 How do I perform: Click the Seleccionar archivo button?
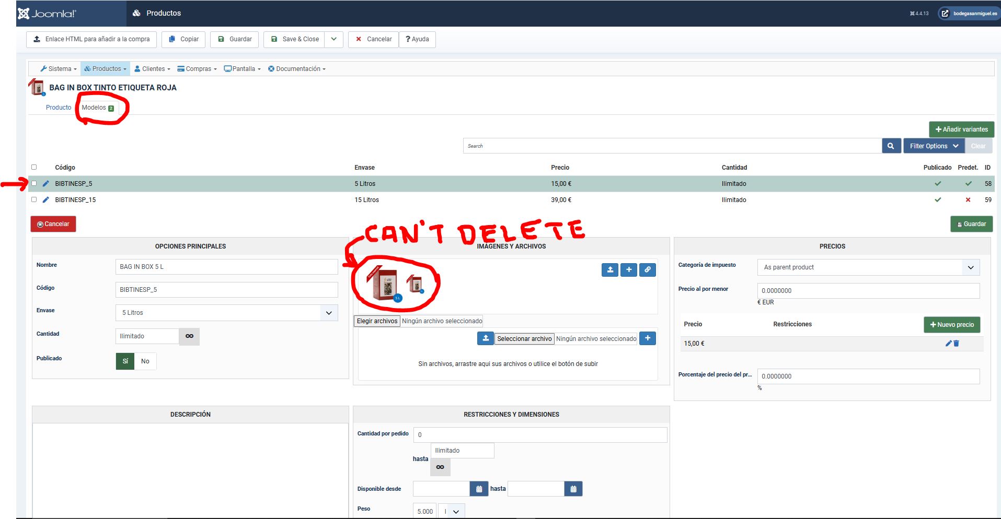524,339
